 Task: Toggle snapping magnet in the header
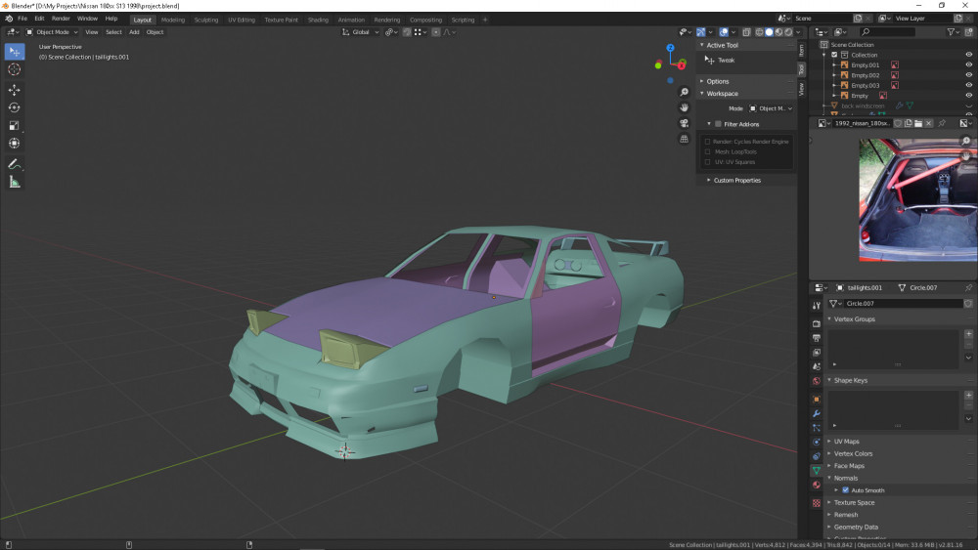click(407, 32)
